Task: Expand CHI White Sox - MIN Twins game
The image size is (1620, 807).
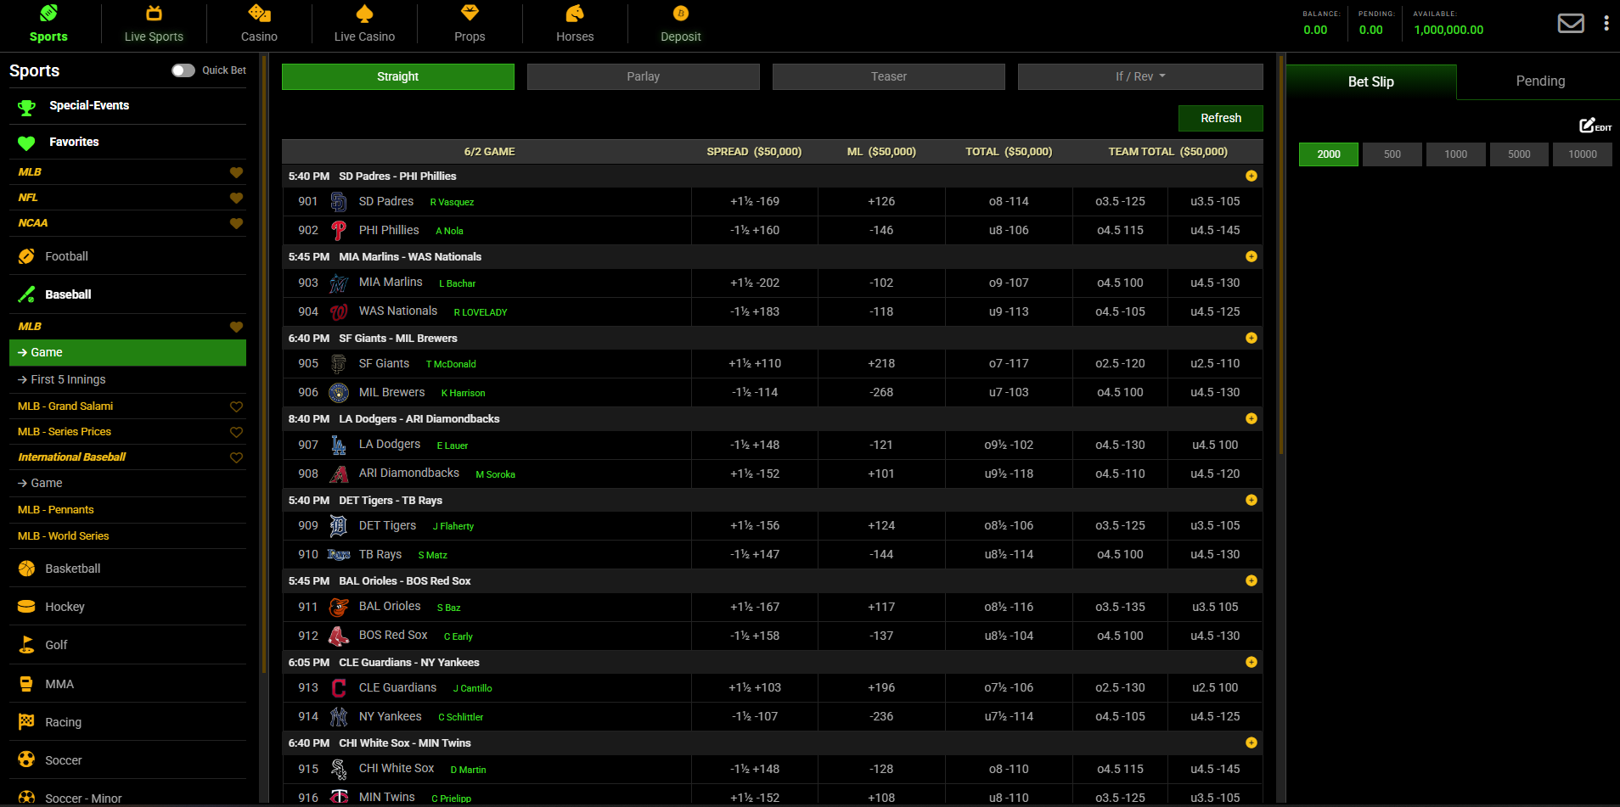Action: point(1251,743)
